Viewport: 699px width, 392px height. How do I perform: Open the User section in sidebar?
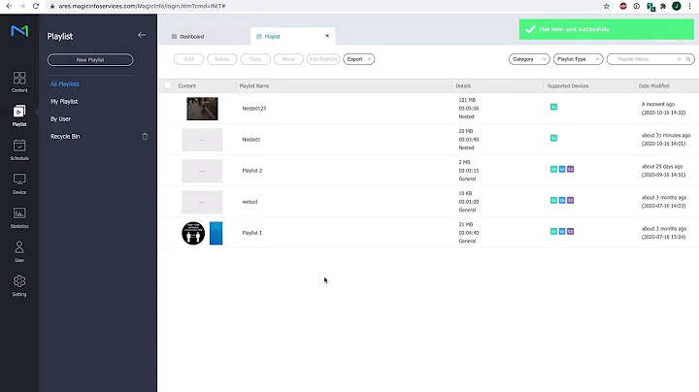click(x=19, y=251)
